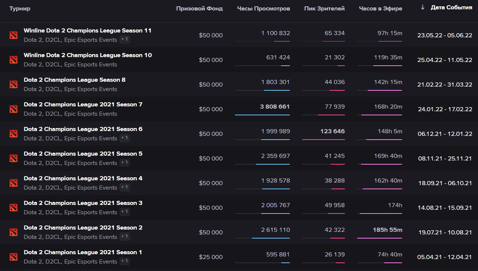
Task: Click Dota 2 icon for 2021 Season 4
Action: tap(13, 183)
